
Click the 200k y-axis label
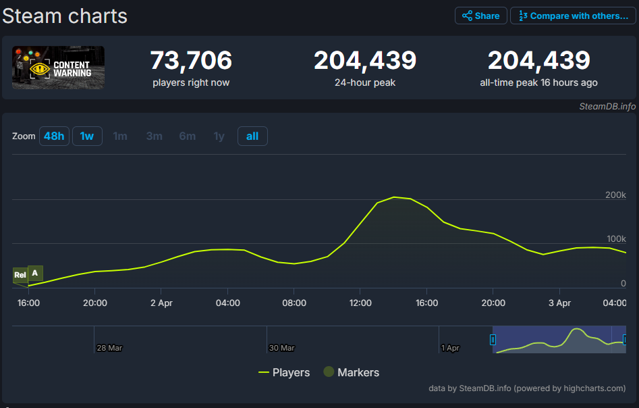click(615, 195)
